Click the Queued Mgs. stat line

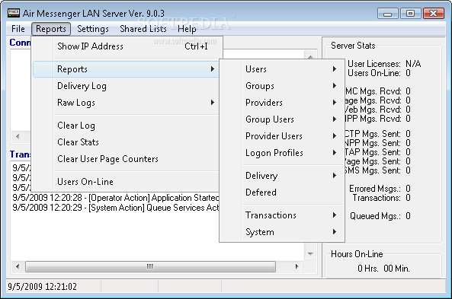[x=380, y=216]
